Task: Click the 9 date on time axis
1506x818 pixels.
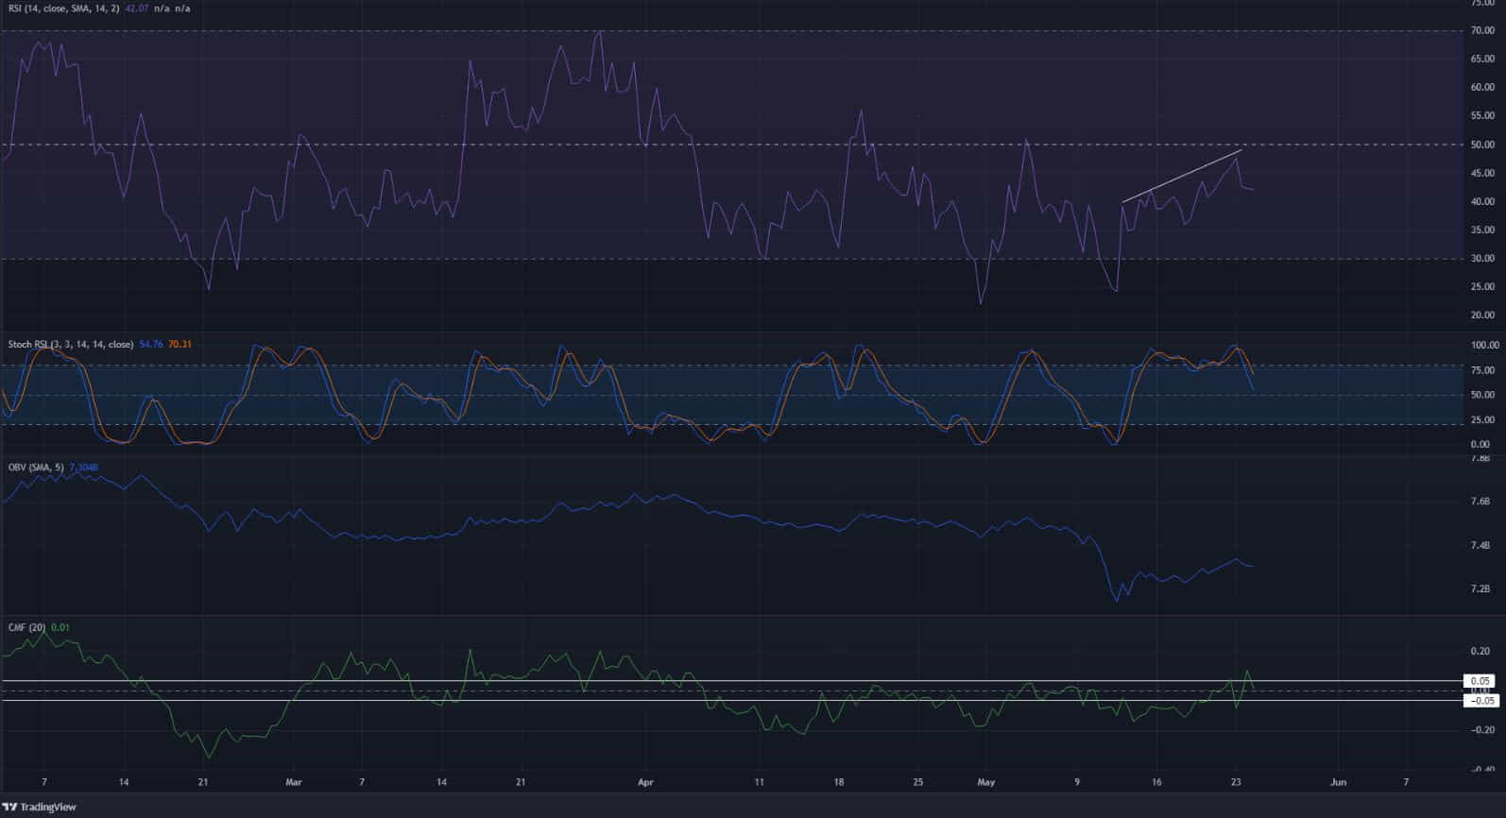Action: pyautogui.click(x=1076, y=782)
